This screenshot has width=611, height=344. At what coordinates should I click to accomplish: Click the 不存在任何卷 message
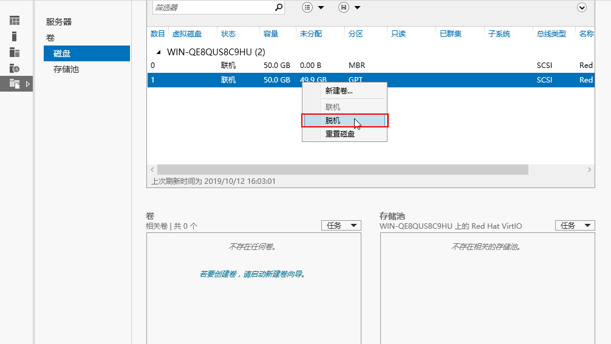click(253, 247)
